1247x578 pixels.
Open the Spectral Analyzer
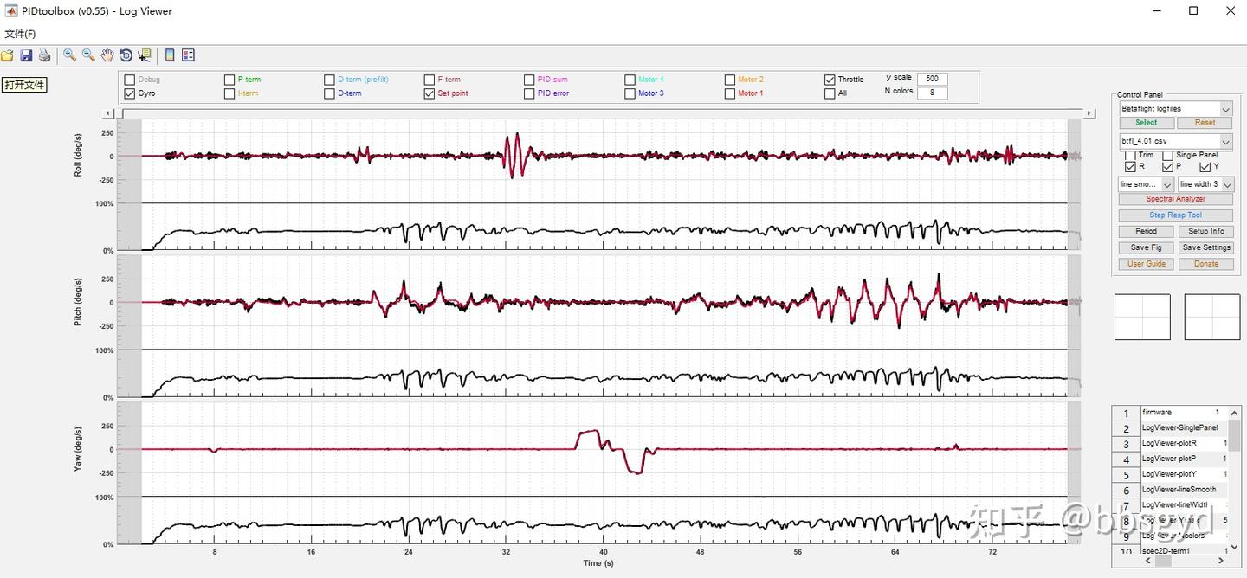click(1175, 199)
